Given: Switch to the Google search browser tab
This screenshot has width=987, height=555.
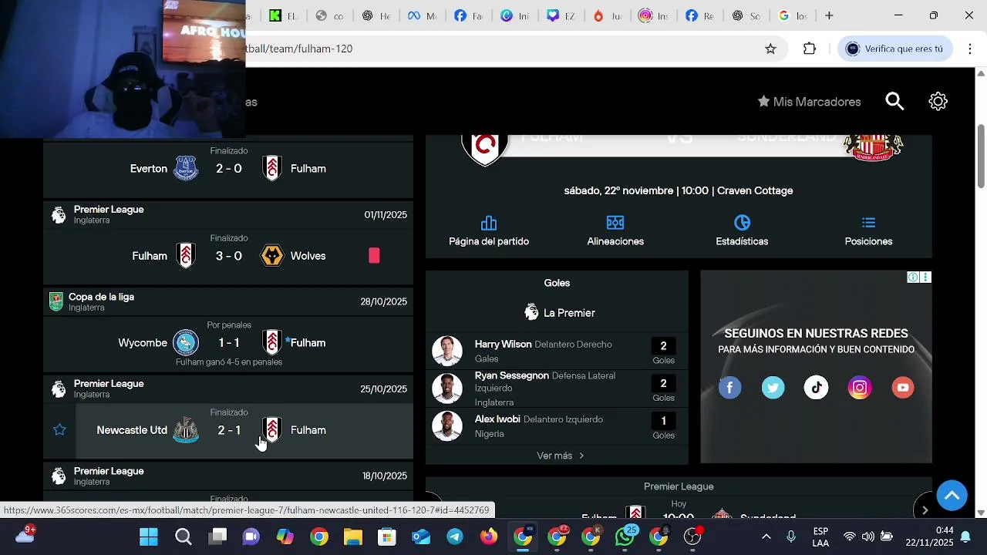Looking at the screenshot, I should click(x=791, y=15).
